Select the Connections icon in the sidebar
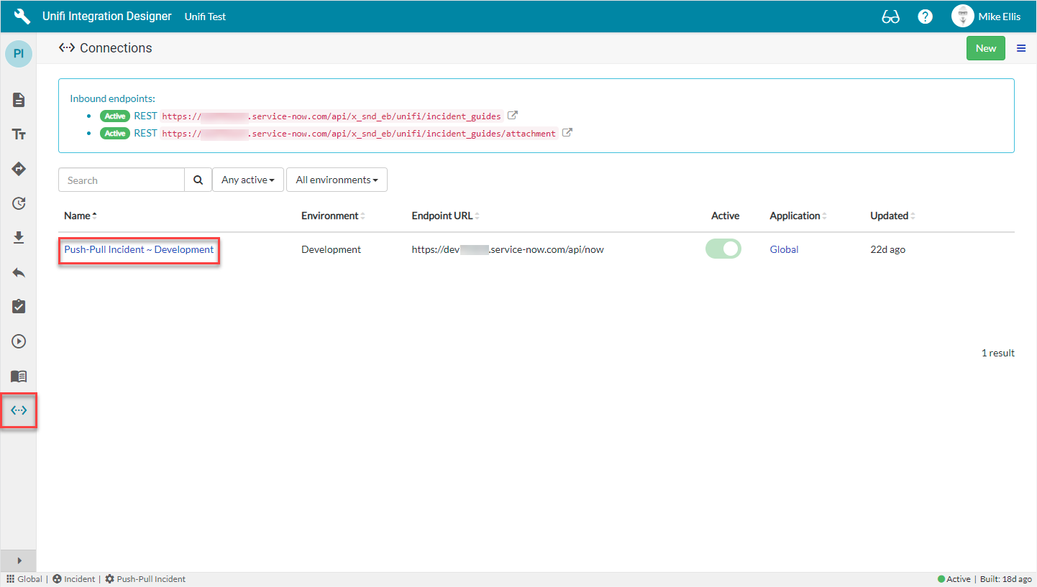 [18, 410]
